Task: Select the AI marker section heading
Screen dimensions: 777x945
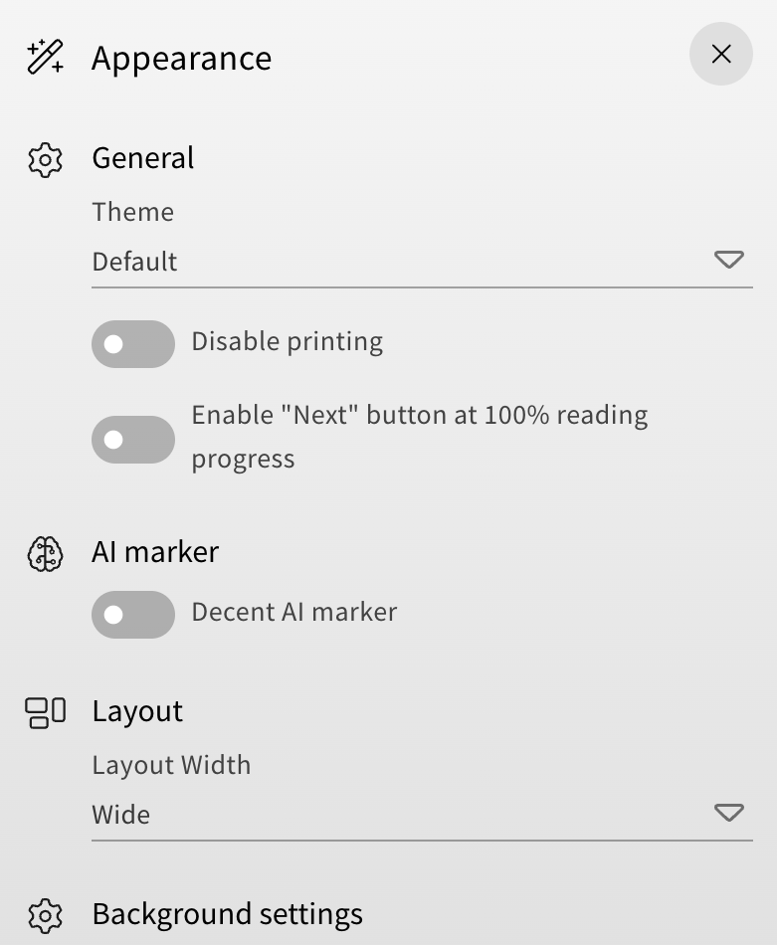Action: [155, 552]
